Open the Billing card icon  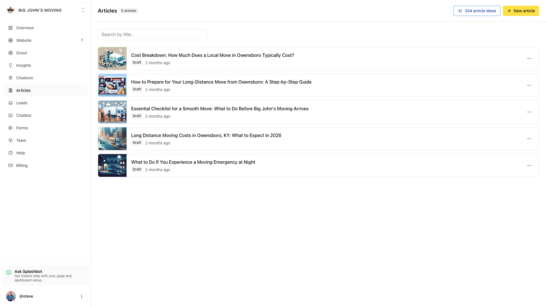click(x=11, y=165)
